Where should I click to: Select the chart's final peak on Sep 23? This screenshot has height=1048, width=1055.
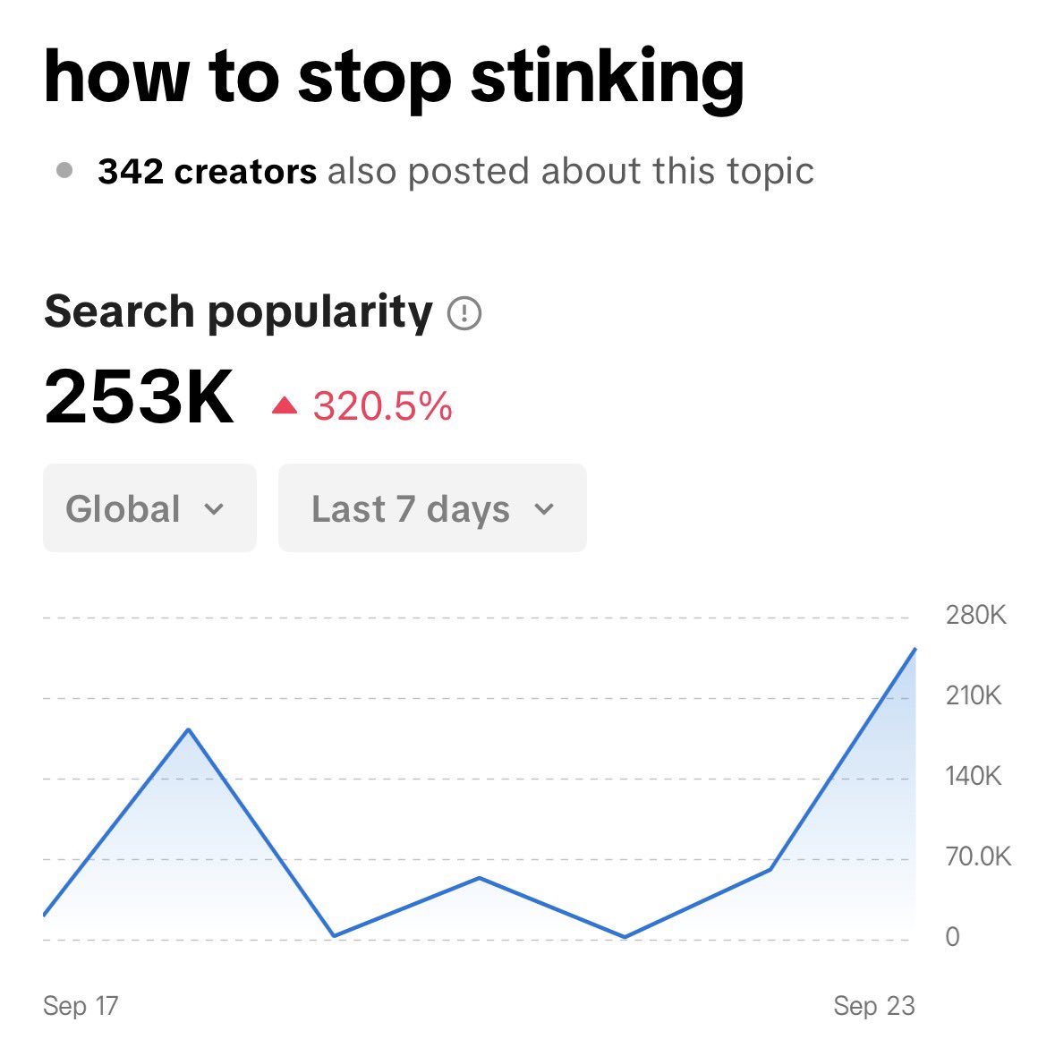[x=915, y=649]
